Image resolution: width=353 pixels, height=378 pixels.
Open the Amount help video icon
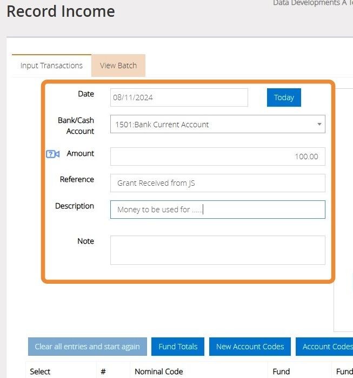52,154
